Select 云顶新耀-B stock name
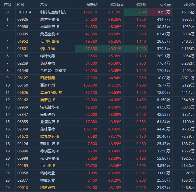The height and width of the screenshot is (192, 196). pyautogui.click(x=50, y=41)
